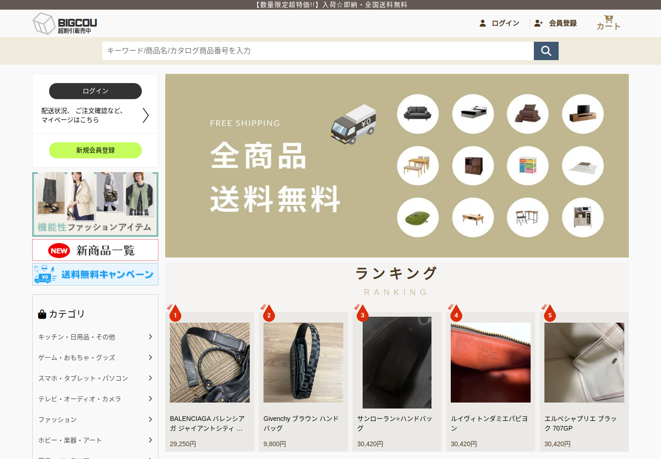Open the キッチン・日用品・その他 category
Viewport: 661px width, 459px height.
coord(77,337)
